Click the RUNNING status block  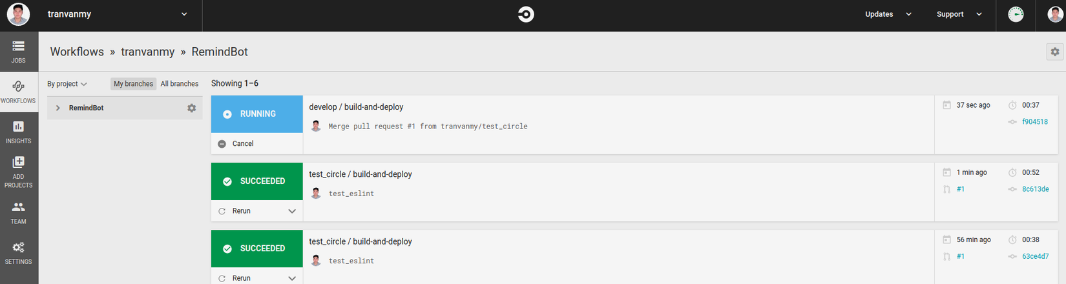[256, 114]
